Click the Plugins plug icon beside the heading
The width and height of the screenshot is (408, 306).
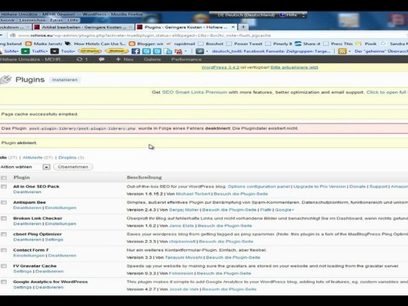pos(5,80)
